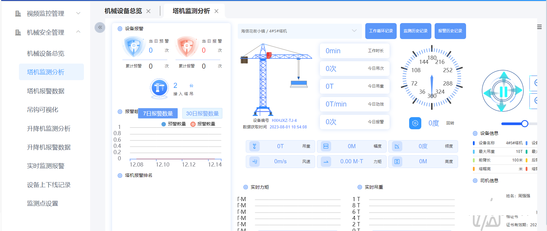Click the connected tower crane icon
547x231 pixels.
click(x=160, y=88)
